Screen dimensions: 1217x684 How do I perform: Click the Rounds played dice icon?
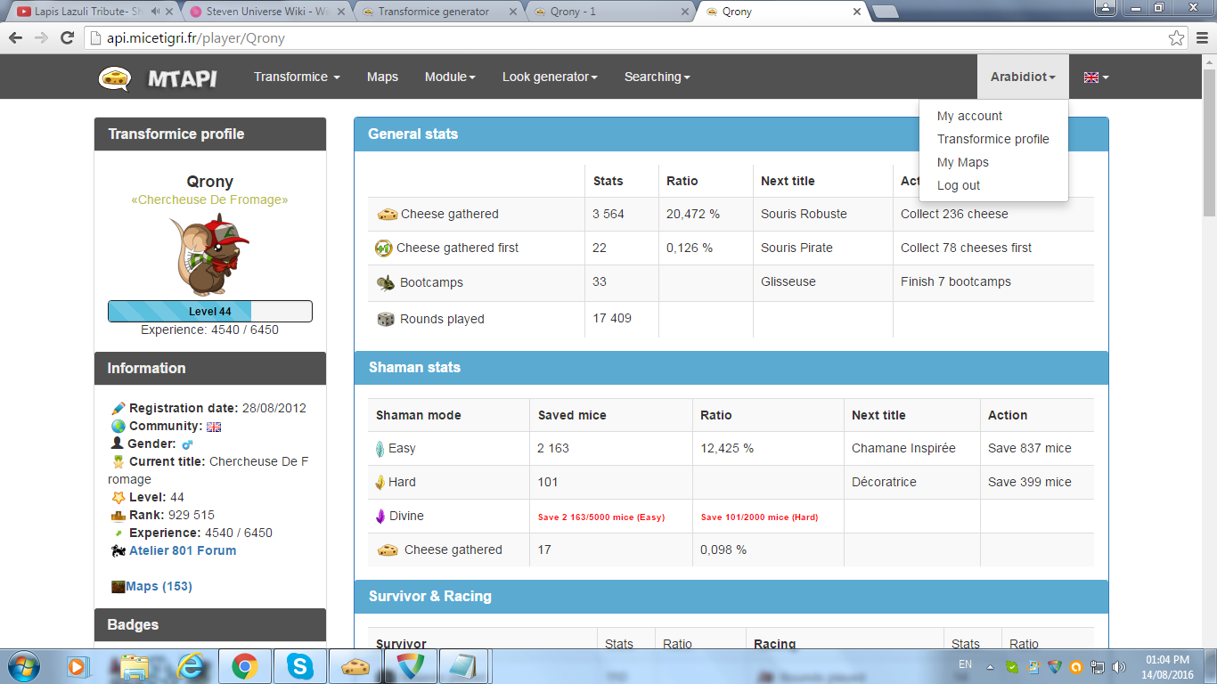(x=386, y=319)
